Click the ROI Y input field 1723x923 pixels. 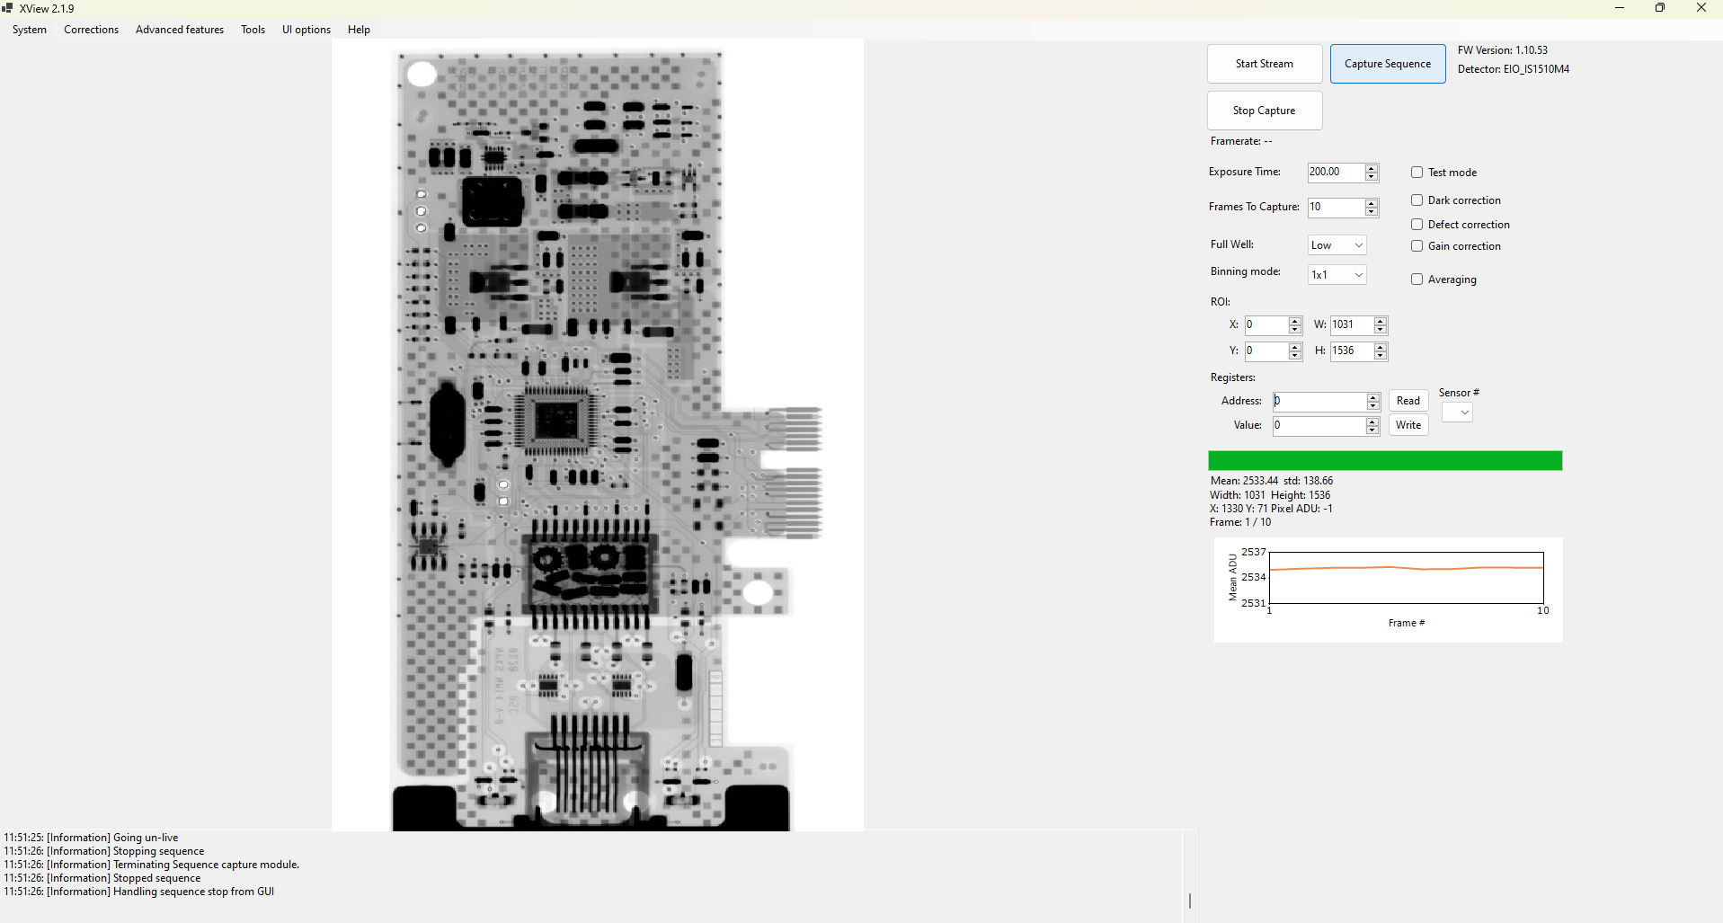pyautogui.click(x=1266, y=351)
